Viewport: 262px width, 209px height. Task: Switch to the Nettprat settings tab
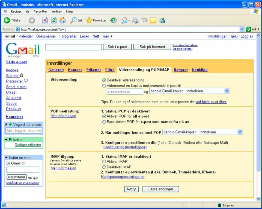(x=181, y=70)
